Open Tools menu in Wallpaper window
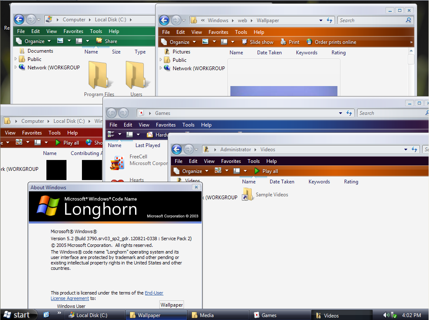Viewport: 429px width, 320px height. pyautogui.click(x=241, y=32)
